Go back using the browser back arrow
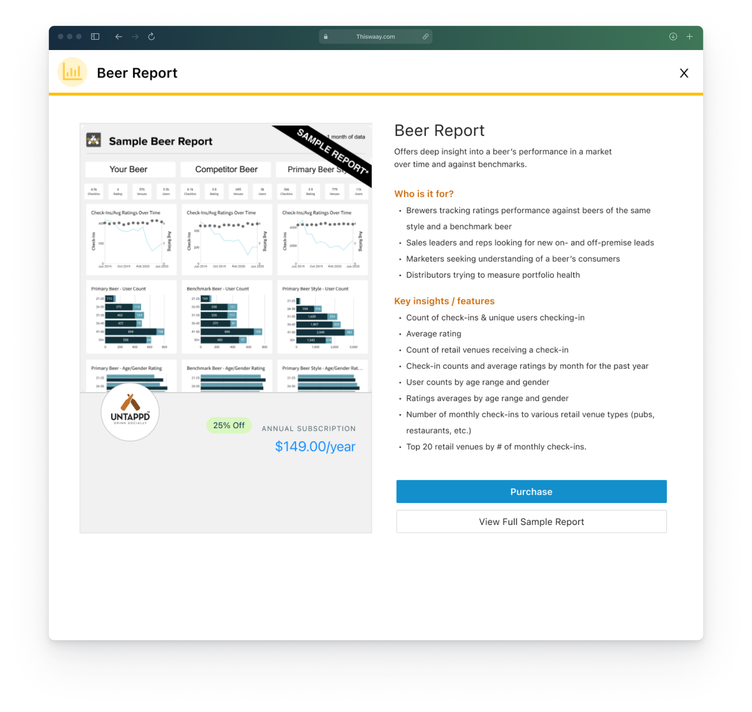Viewport: 752px width, 712px height. (119, 37)
